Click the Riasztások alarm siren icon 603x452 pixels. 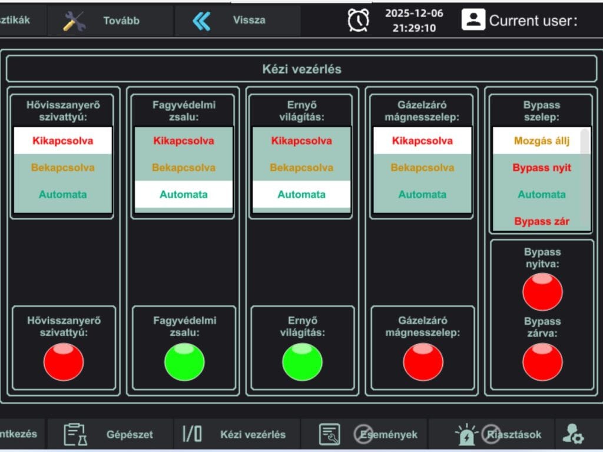tap(466, 434)
